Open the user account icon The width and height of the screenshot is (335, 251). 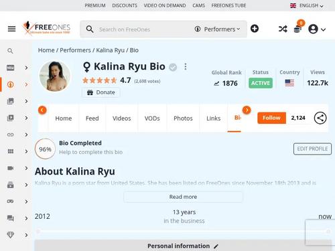[x=313, y=29]
